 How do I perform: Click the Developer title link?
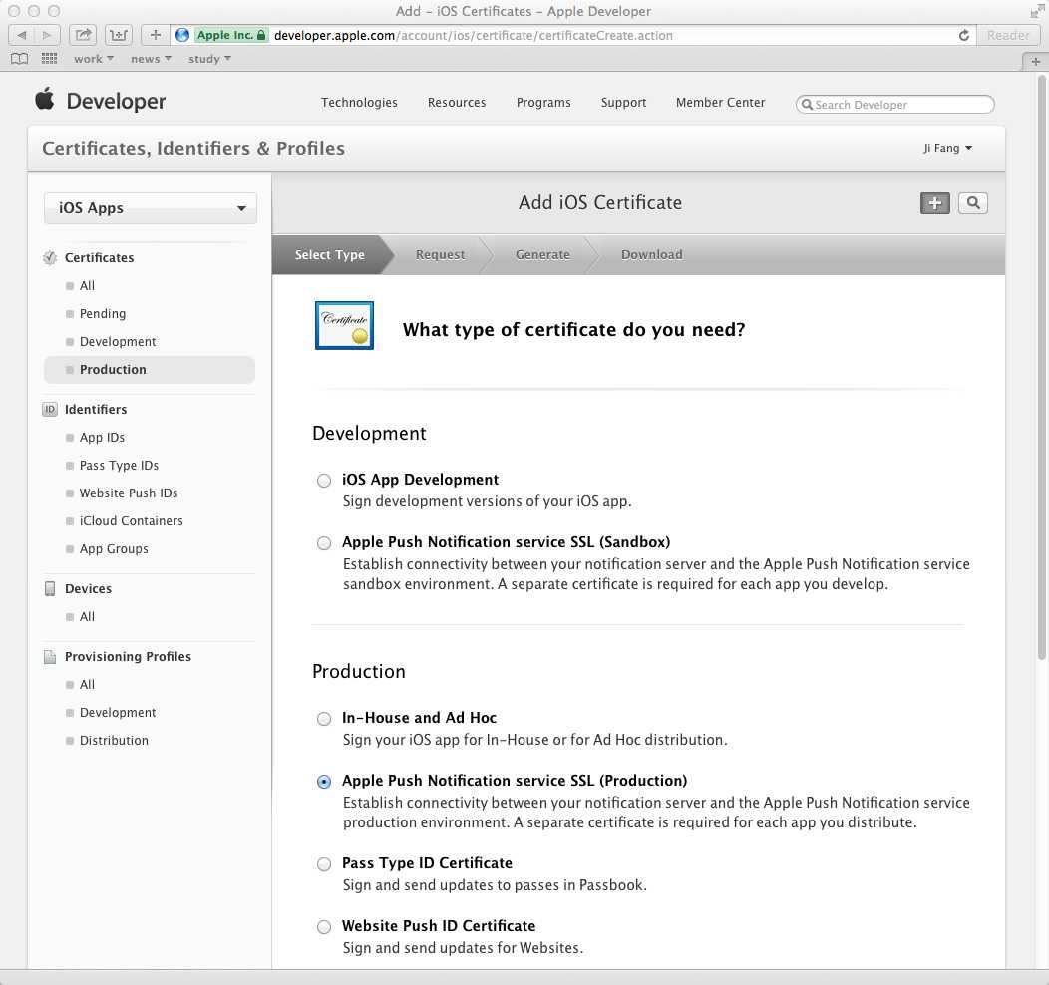pos(116,101)
